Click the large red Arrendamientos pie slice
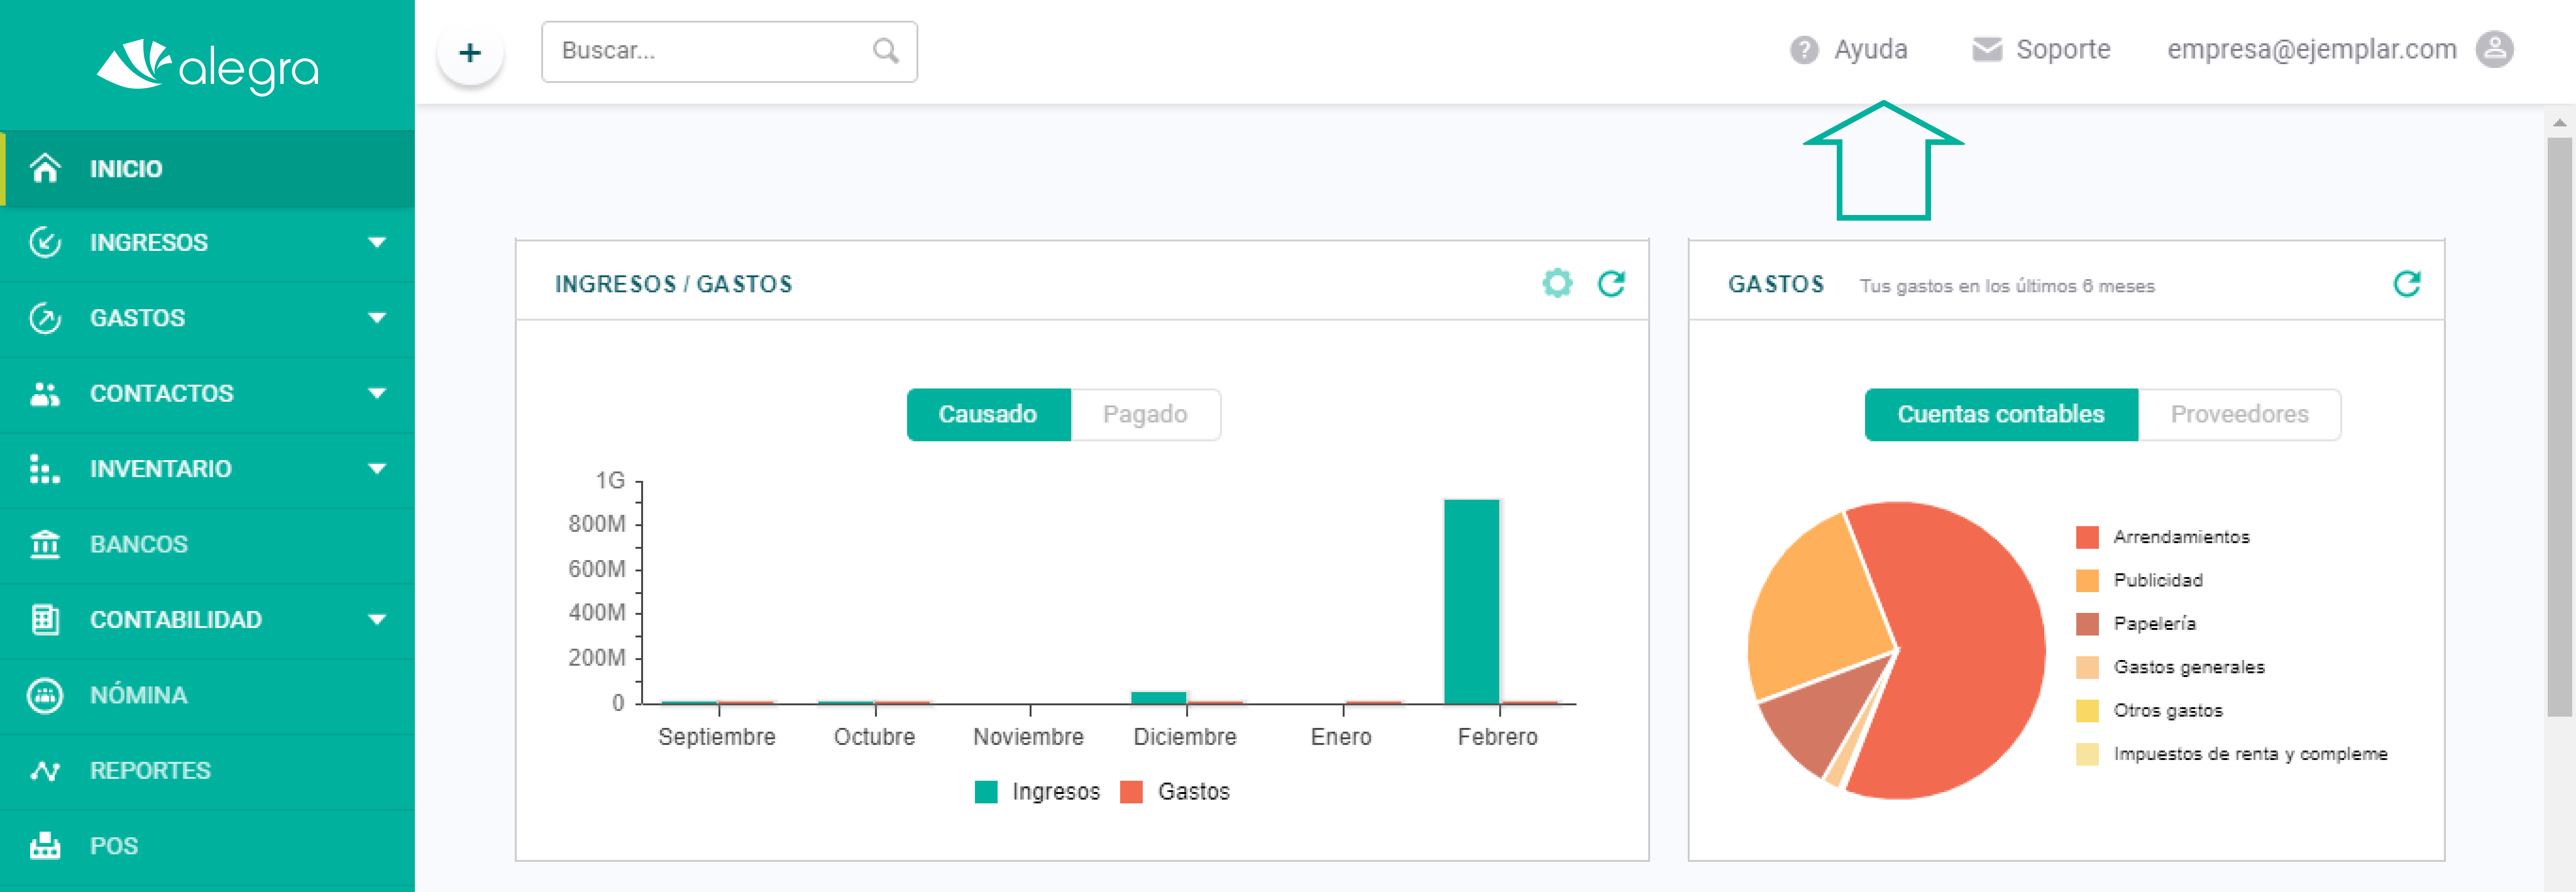This screenshot has height=892, width=2576. coord(1960,650)
